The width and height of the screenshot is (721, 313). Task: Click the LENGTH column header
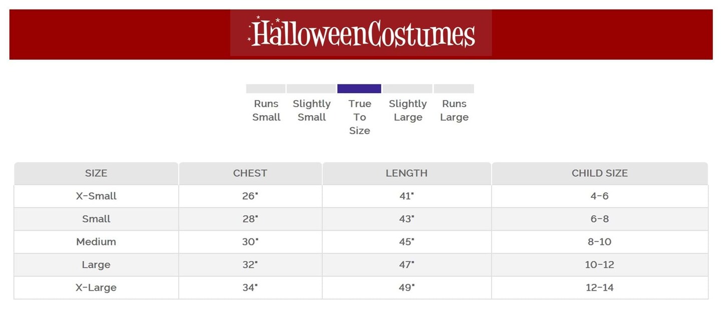tap(407, 173)
